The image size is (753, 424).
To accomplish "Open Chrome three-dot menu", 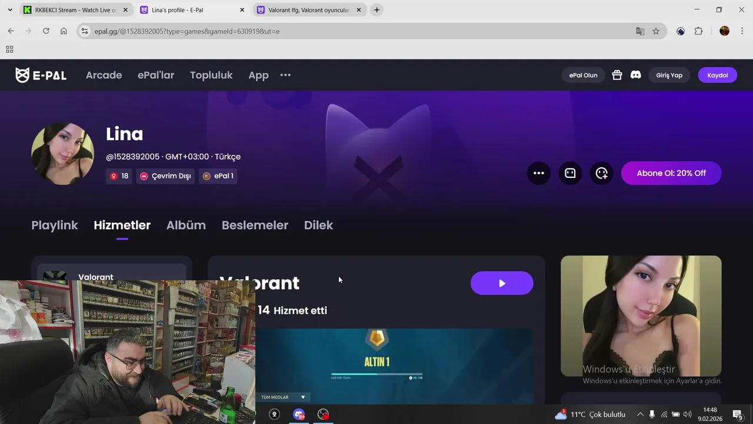I will [x=742, y=31].
